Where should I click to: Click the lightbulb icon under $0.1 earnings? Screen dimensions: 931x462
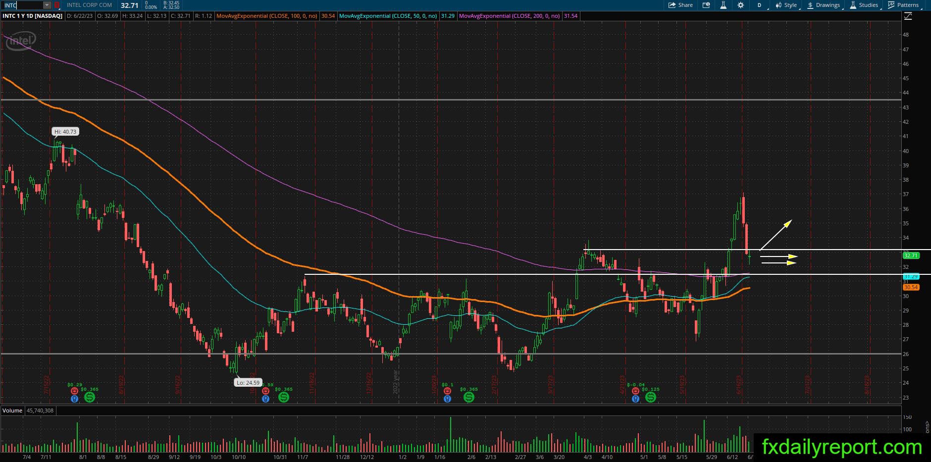click(x=447, y=398)
